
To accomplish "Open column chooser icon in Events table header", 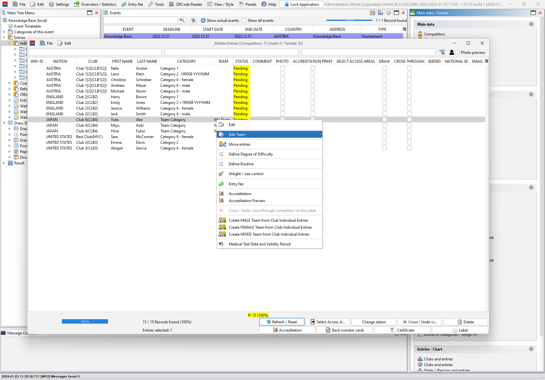I will (x=405, y=29).
